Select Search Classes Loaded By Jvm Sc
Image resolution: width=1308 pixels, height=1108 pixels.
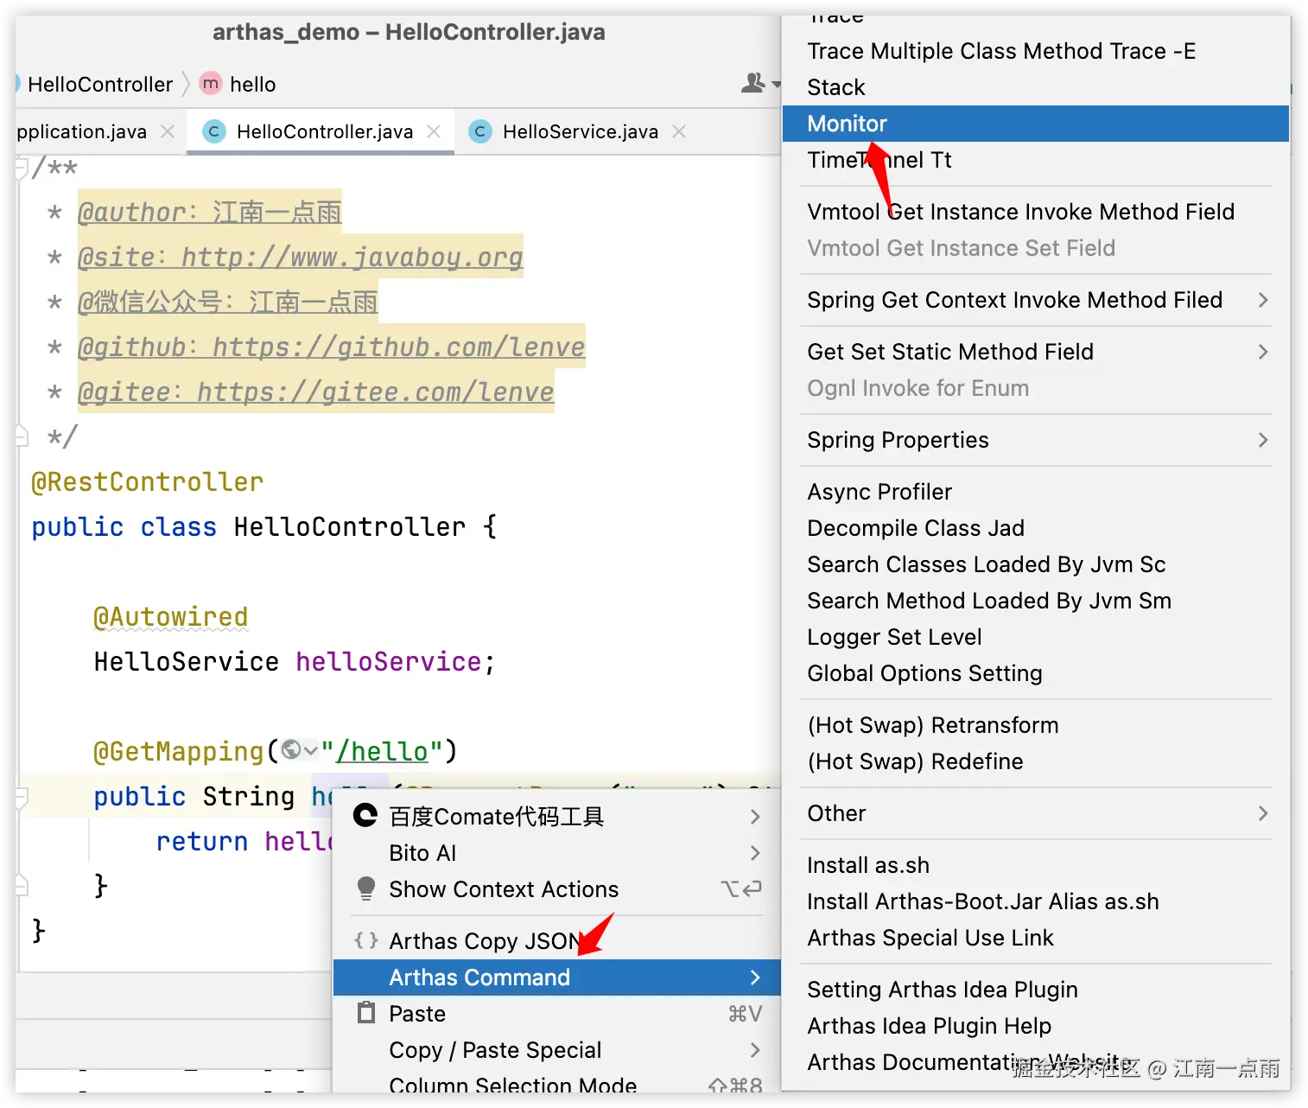pyautogui.click(x=1036, y=564)
